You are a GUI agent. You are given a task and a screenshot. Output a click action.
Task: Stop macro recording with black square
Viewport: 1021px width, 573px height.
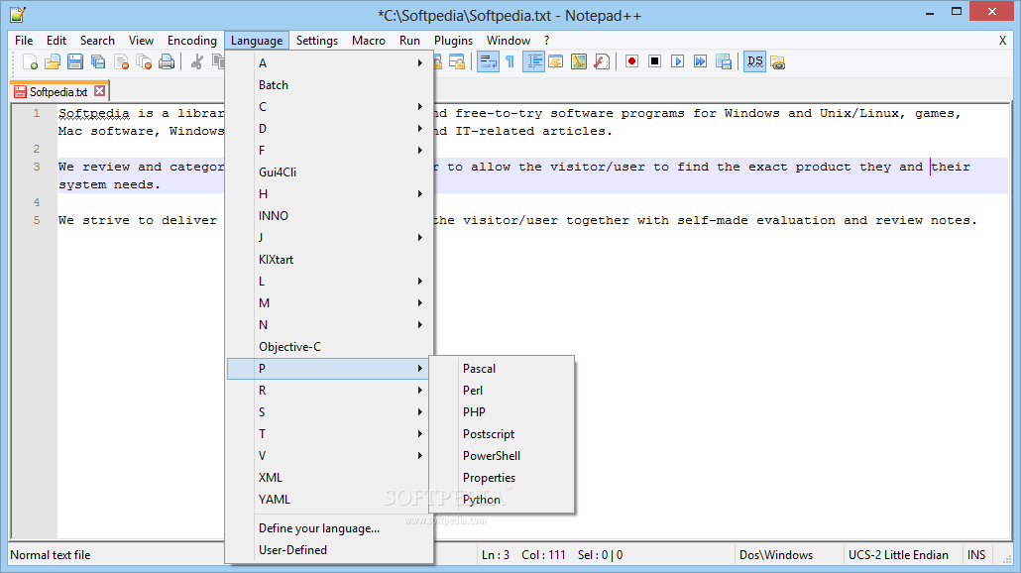pos(655,61)
